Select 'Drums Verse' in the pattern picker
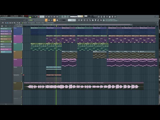The image size is (160, 120). coord(6,29)
